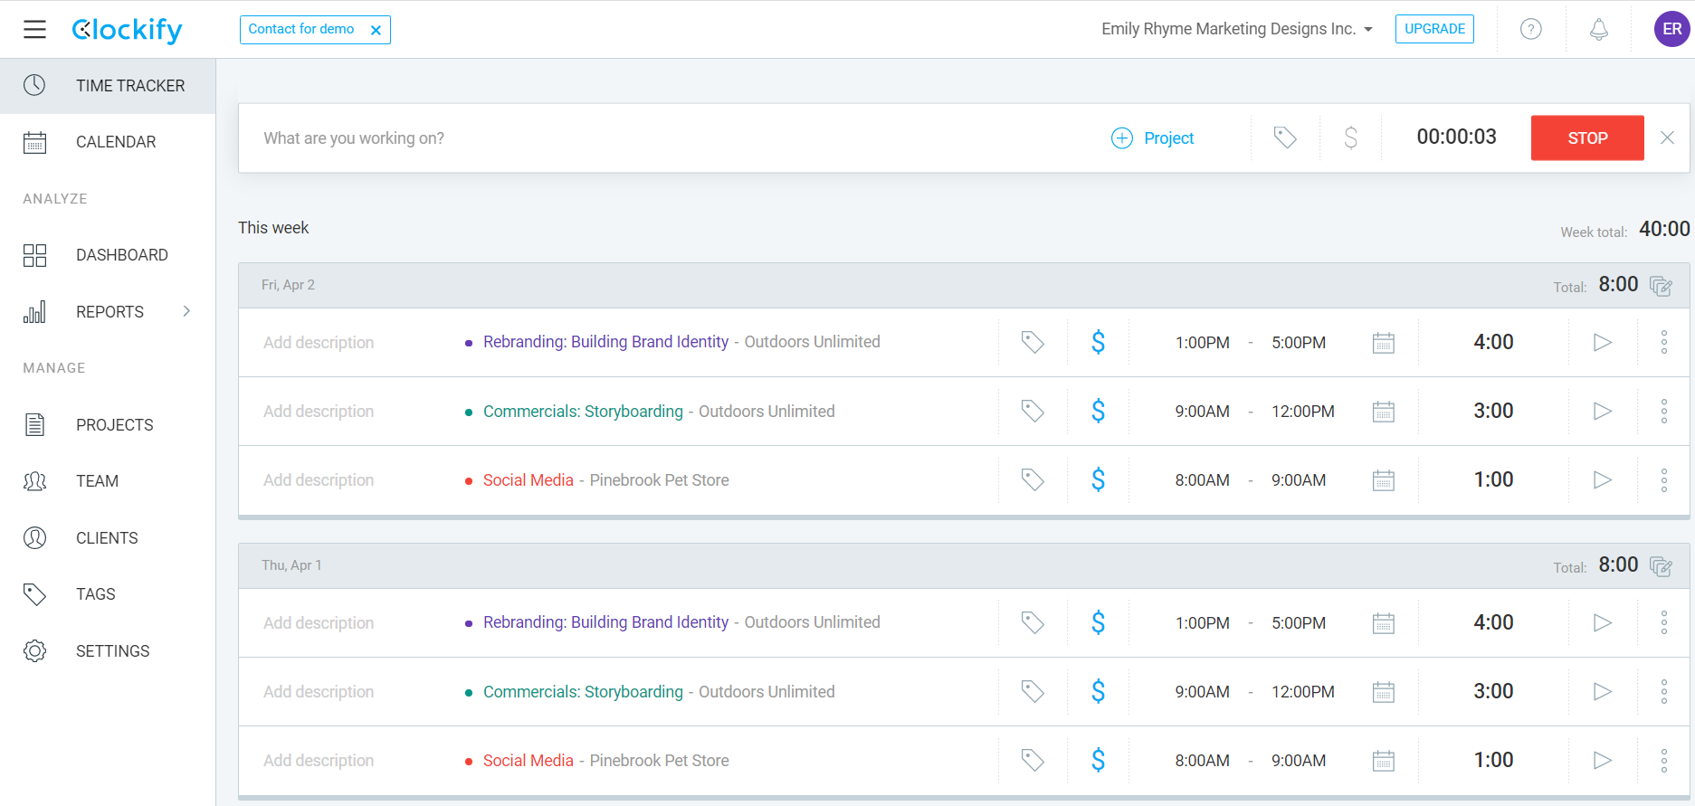Open the workspace dropdown Emily Rhyme Marketing
Screen dimensions: 1695x806
pyautogui.click(x=1236, y=29)
